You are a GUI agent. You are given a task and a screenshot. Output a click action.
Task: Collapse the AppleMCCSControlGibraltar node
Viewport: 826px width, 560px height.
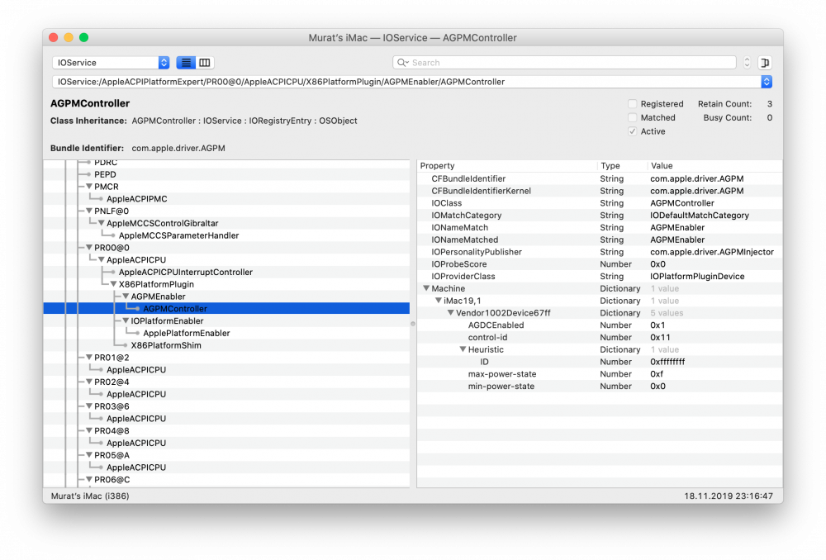coord(101,223)
